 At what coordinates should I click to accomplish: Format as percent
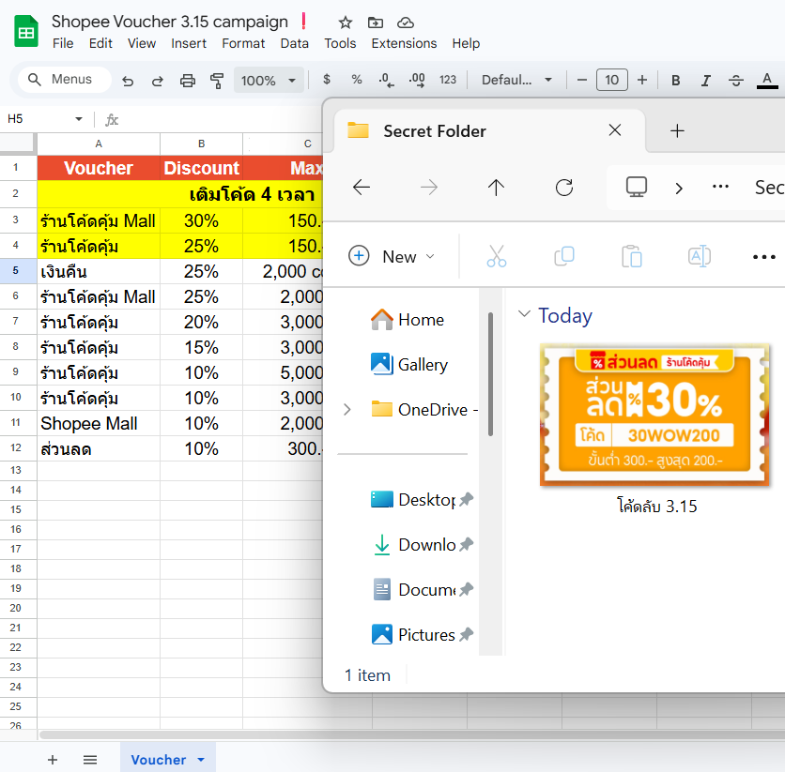point(357,80)
